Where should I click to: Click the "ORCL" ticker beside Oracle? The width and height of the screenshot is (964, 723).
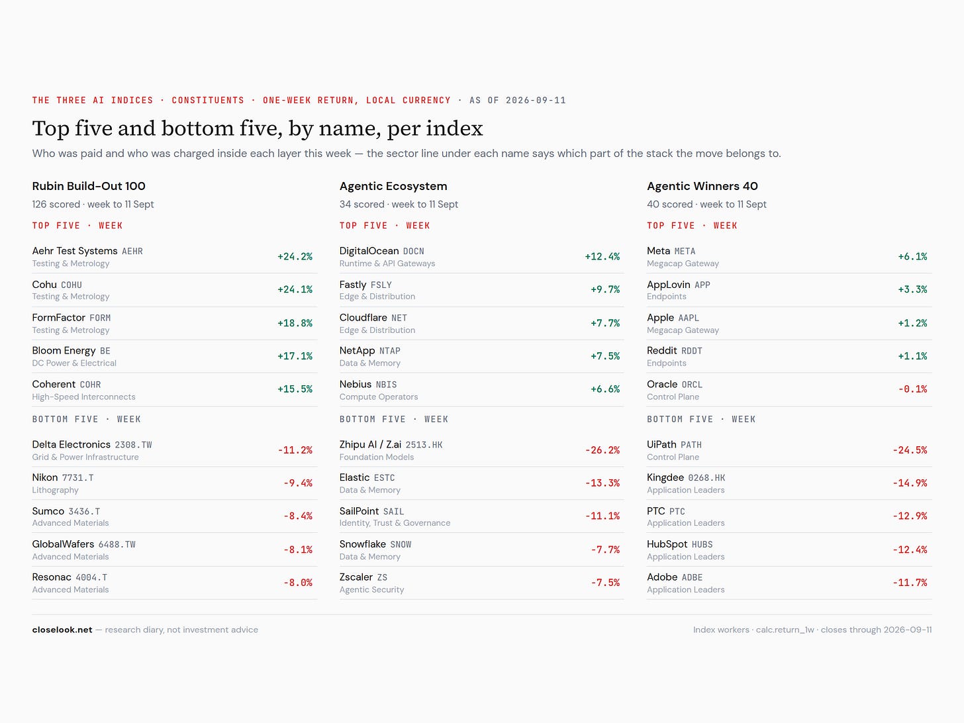pyautogui.click(x=692, y=385)
